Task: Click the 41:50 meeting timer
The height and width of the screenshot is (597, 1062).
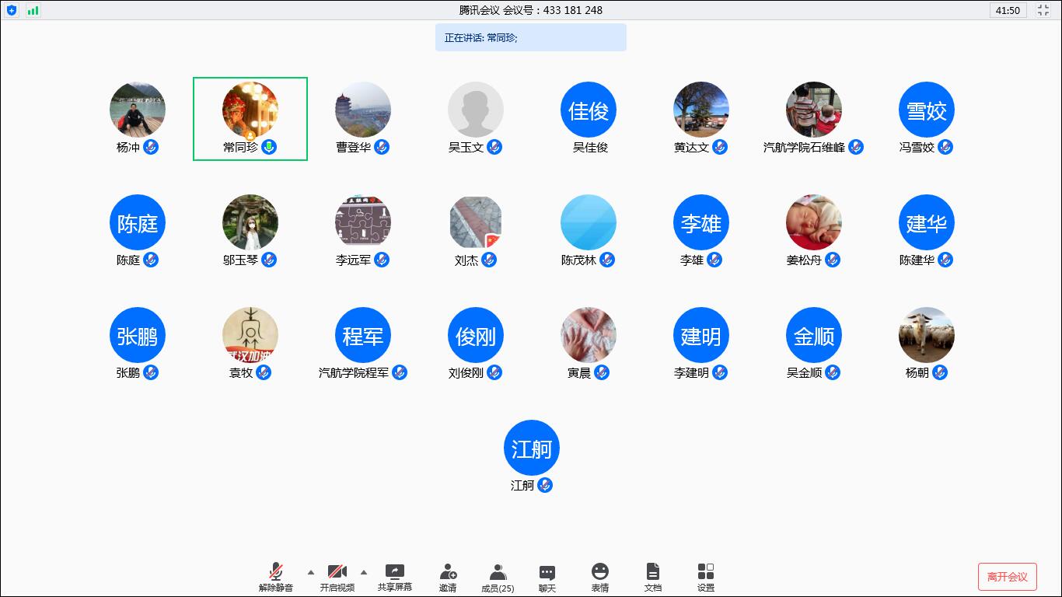Action: [1008, 10]
